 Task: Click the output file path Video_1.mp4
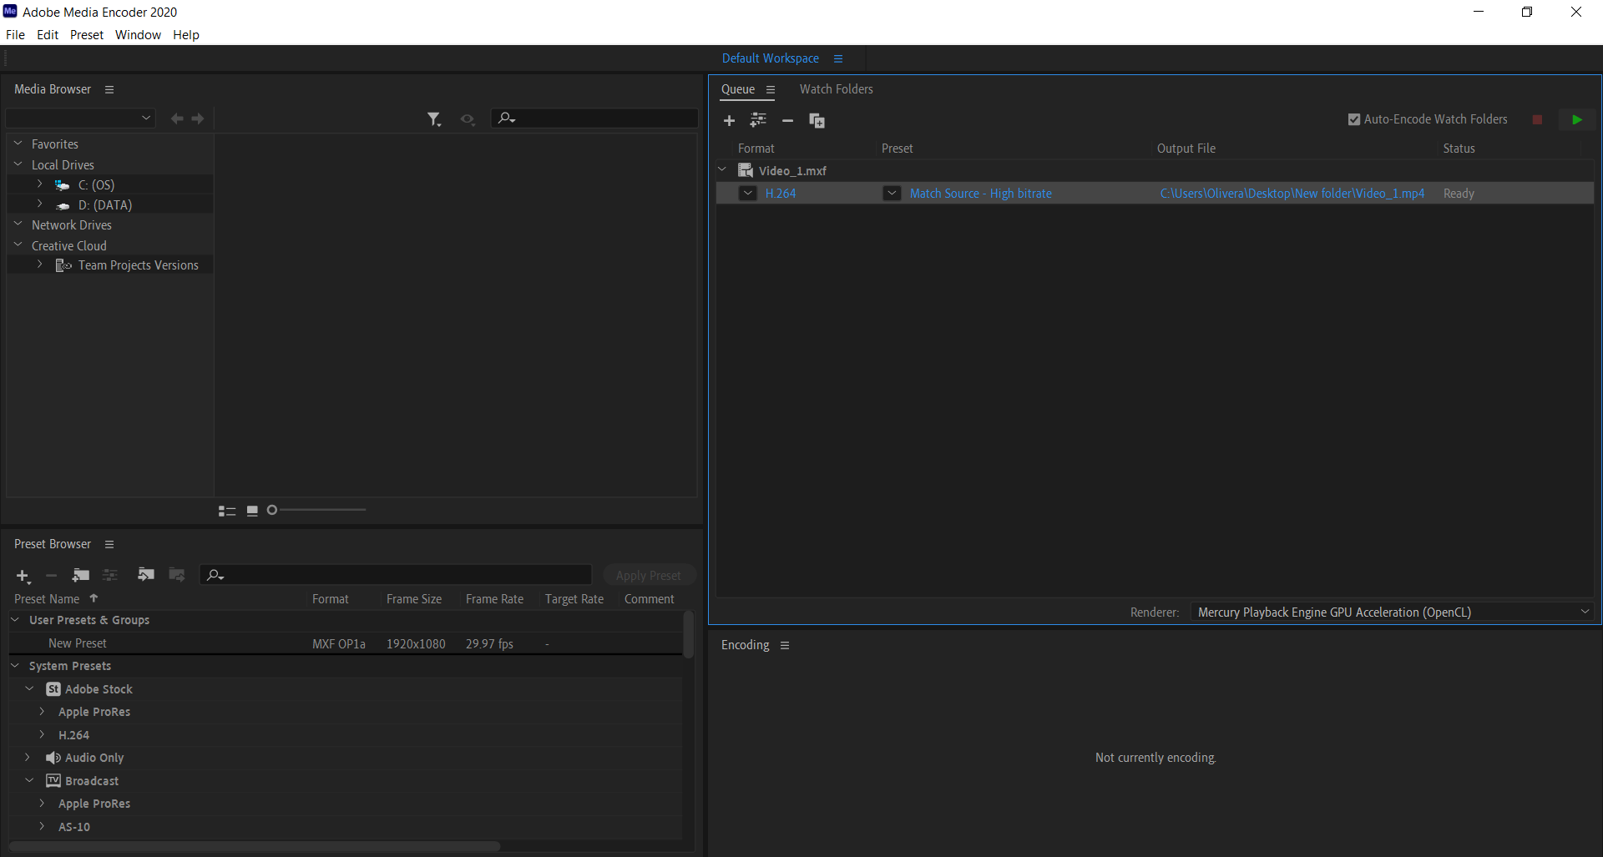pos(1292,194)
